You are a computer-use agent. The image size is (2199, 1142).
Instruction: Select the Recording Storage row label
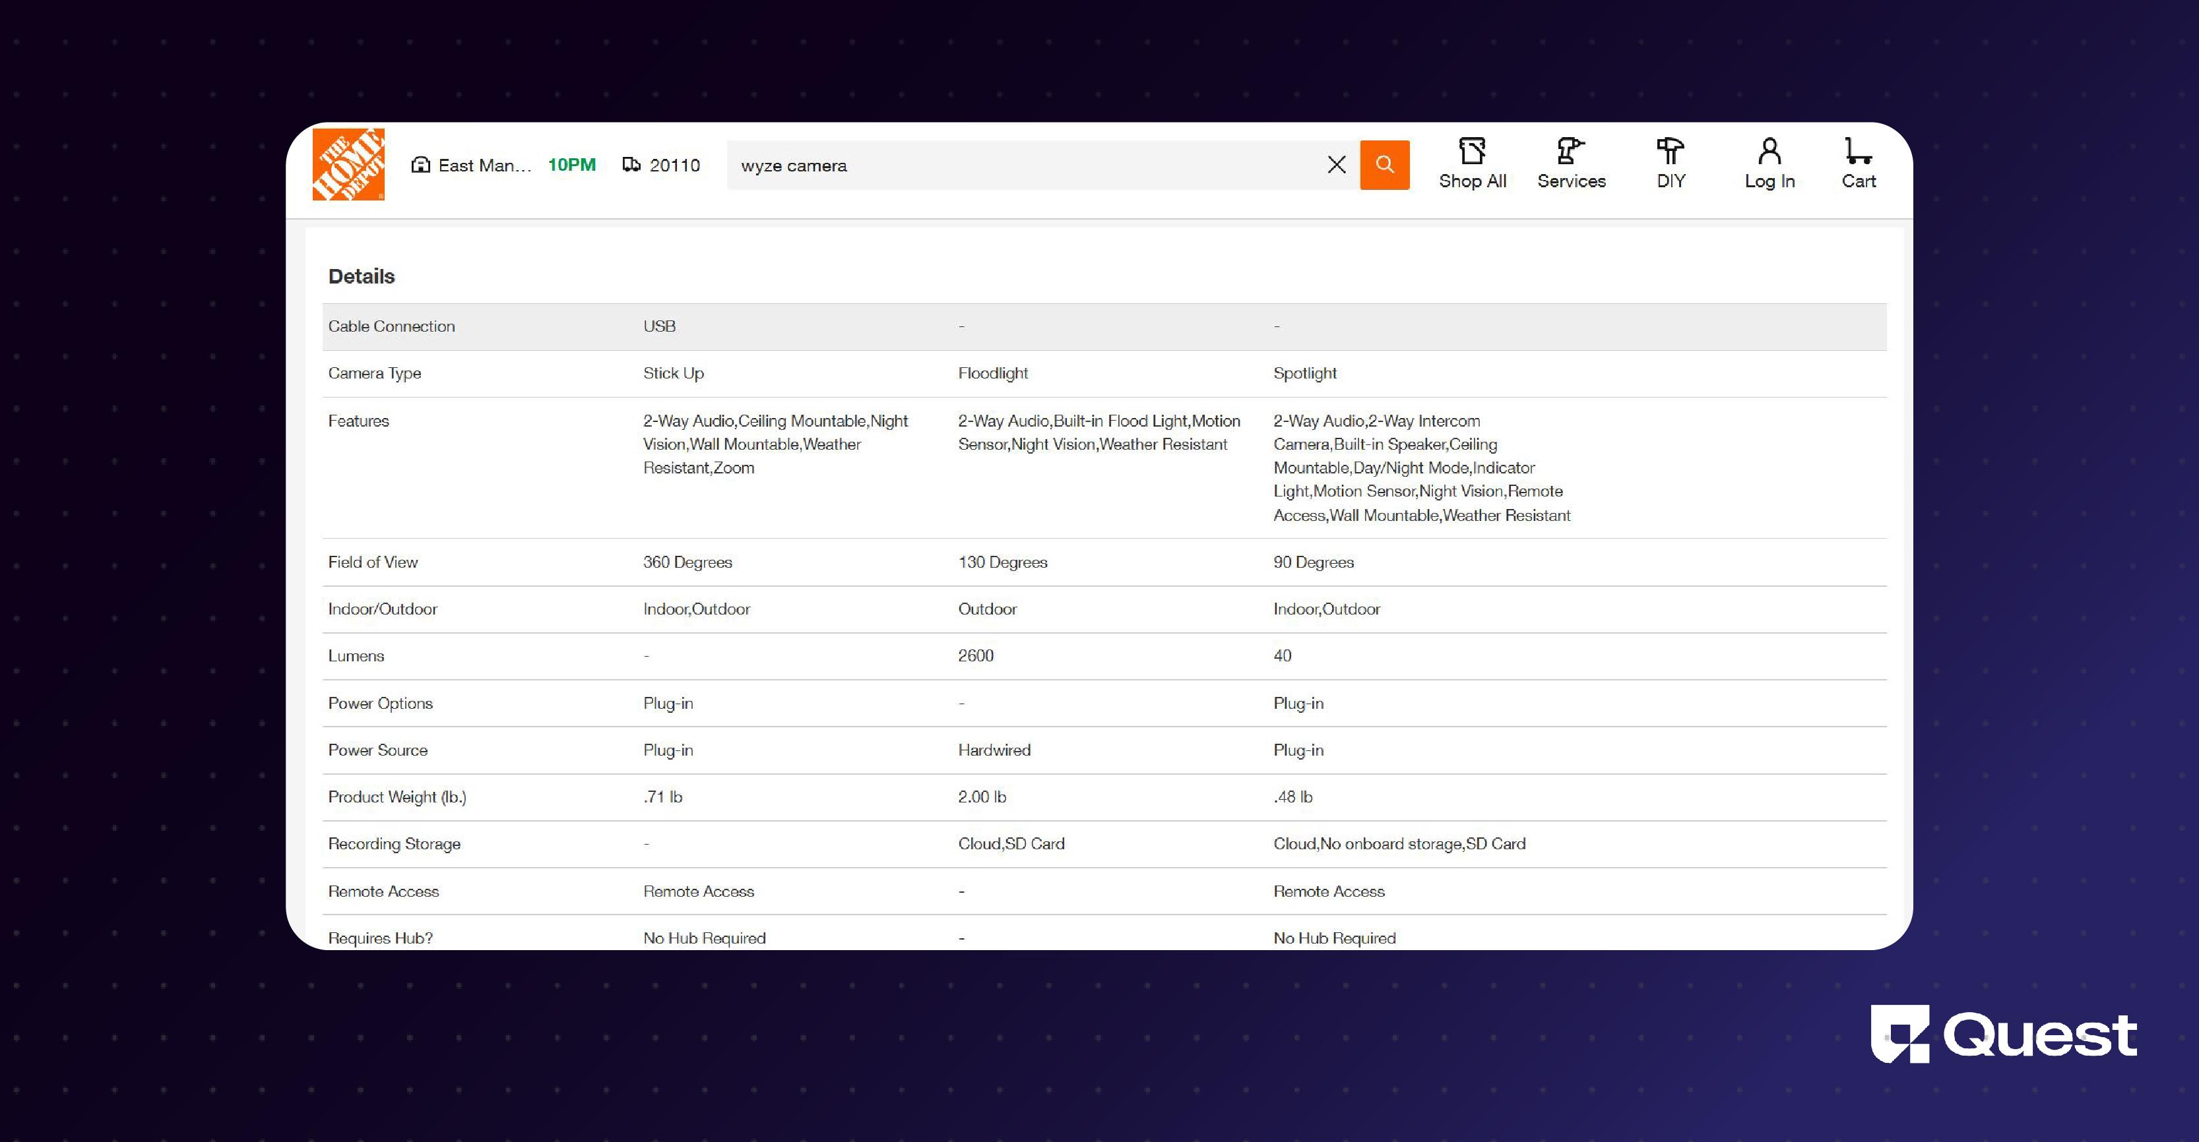pos(393,845)
